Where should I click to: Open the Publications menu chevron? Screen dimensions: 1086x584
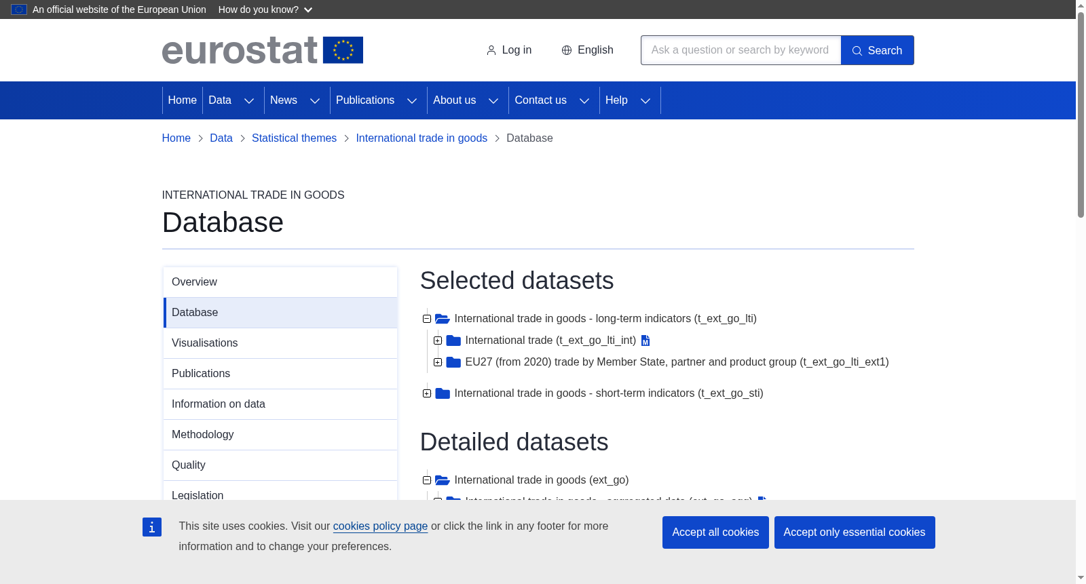point(412,100)
